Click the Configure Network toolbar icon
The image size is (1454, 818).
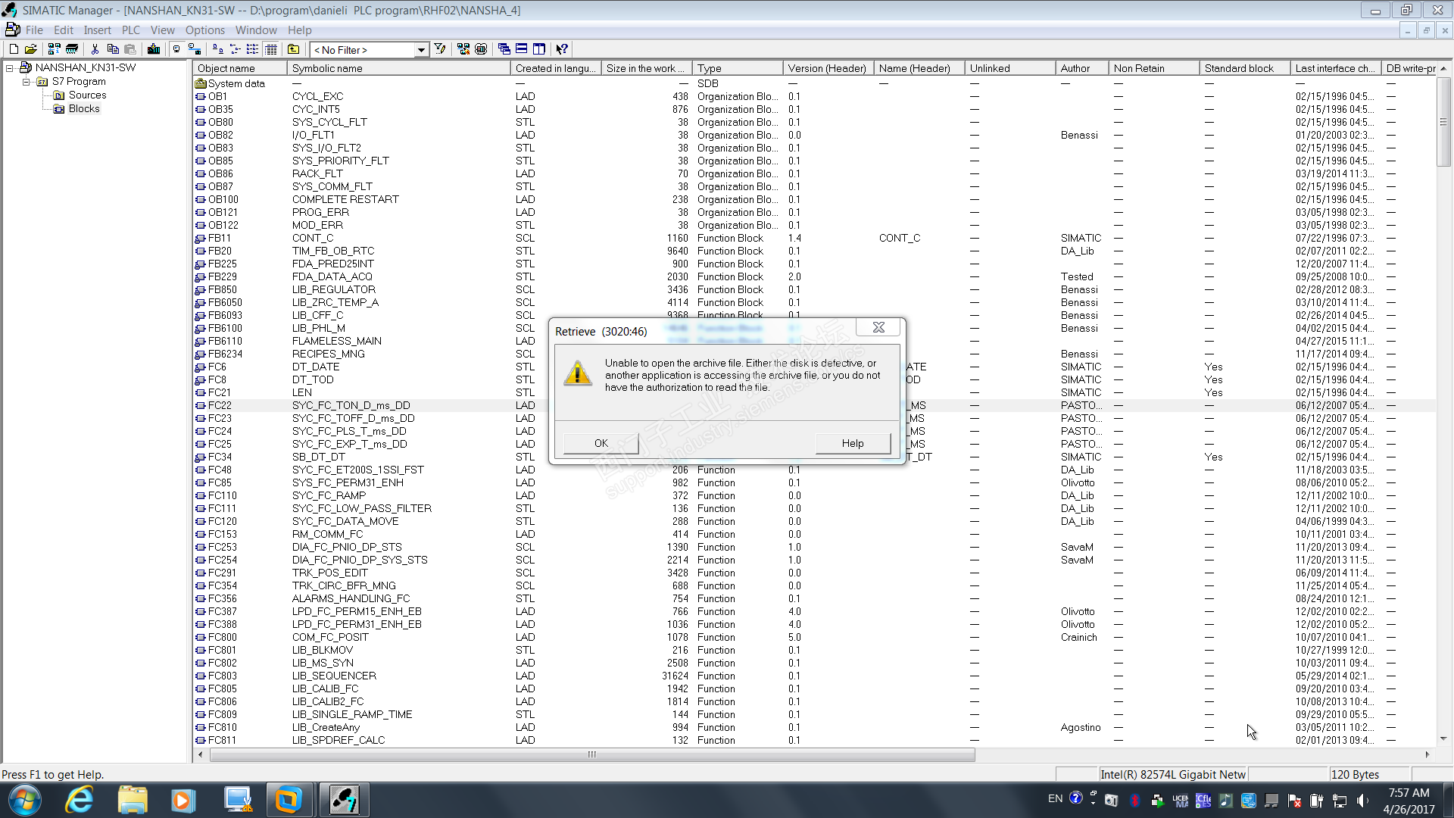coord(463,49)
